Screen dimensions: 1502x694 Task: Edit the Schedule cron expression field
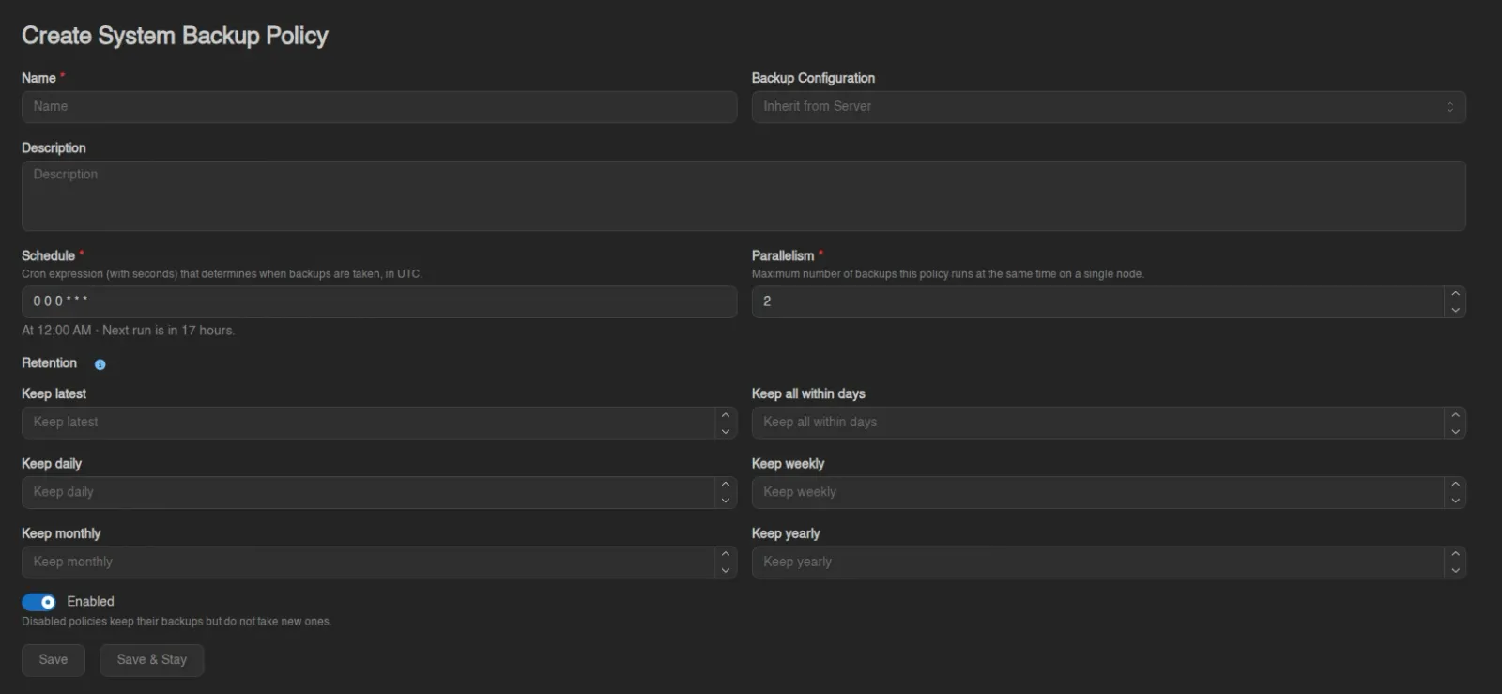click(x=379, y=301)
